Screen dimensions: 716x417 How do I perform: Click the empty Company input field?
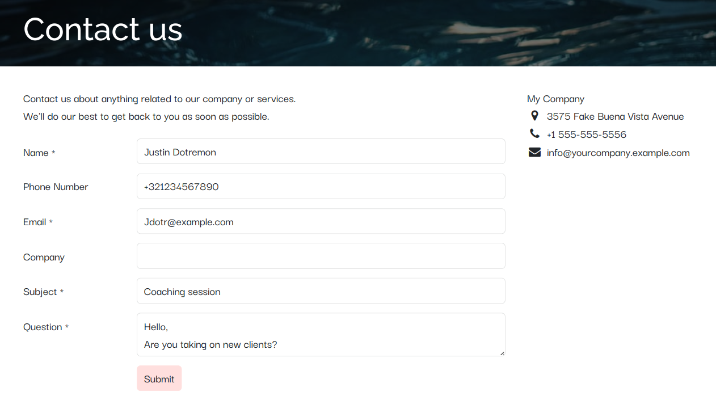coord(321,256)
